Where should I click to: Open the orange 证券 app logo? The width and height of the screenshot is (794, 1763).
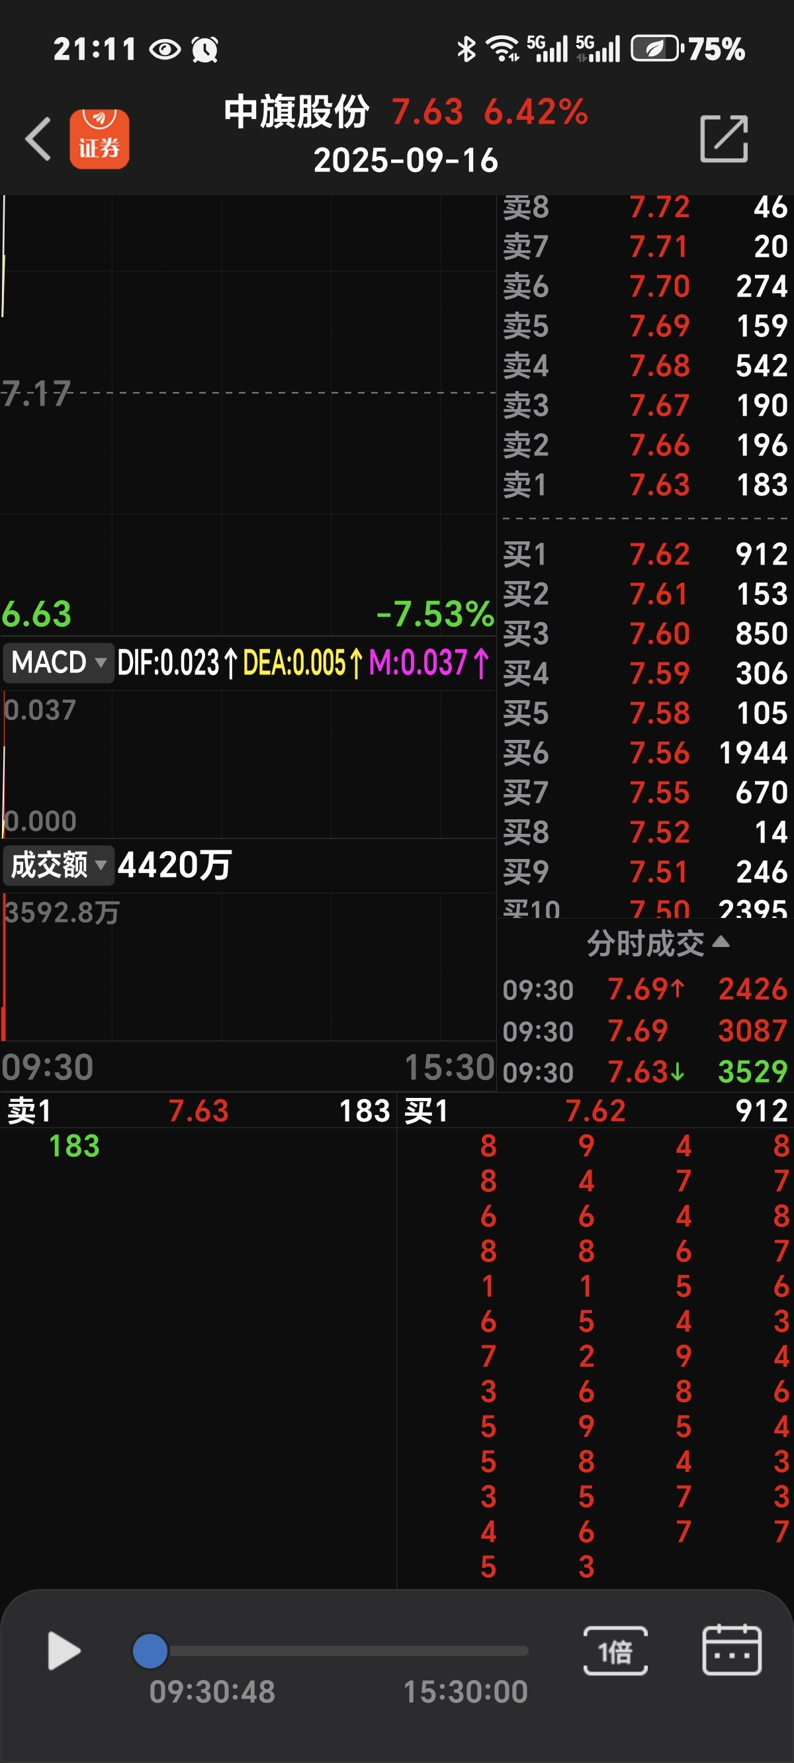point(99,138)
